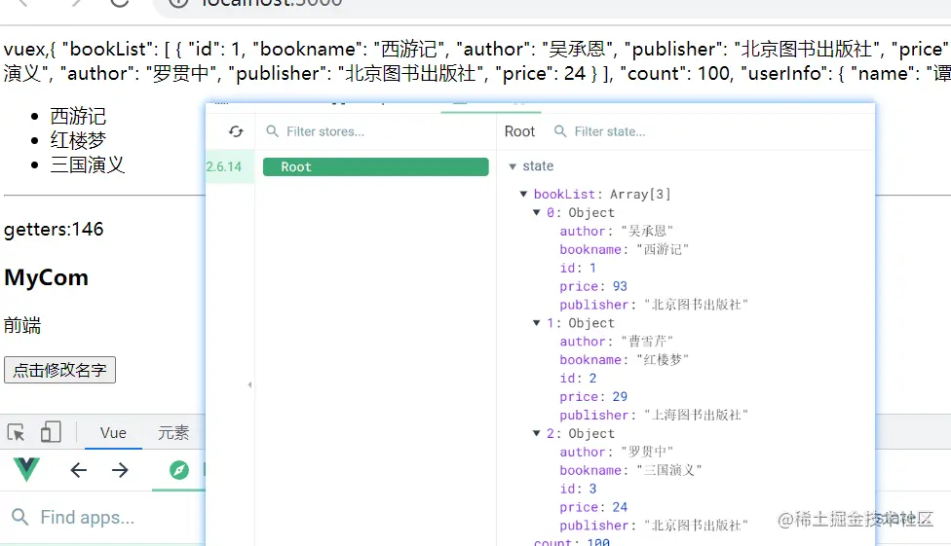This screenshot has height=546, width=951.
Task: Click the 西游记 list item on page
Action: click(78, 116)
